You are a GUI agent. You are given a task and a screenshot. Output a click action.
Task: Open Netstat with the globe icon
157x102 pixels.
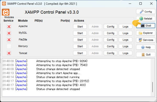(x=146, y=19)
